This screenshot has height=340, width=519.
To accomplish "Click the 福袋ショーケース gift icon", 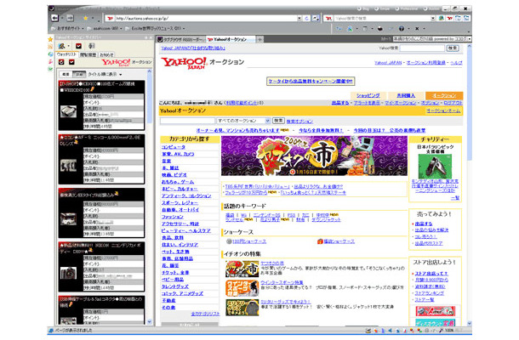I will click(320, 241).
